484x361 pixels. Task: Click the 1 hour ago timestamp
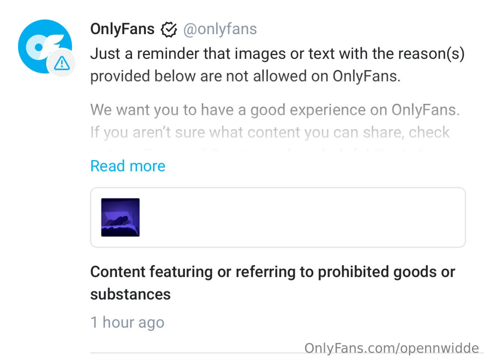tap(127, 322)
